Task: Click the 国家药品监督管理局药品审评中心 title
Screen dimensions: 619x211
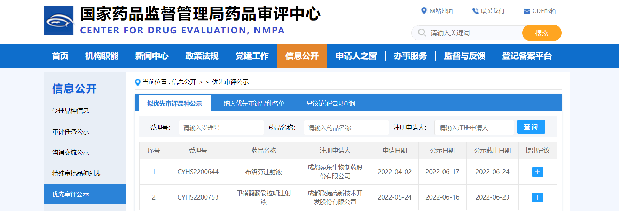Action: point(200,14)
